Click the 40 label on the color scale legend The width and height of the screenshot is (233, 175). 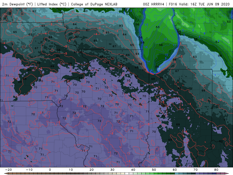pyautogui.click(x=133, y=170)
